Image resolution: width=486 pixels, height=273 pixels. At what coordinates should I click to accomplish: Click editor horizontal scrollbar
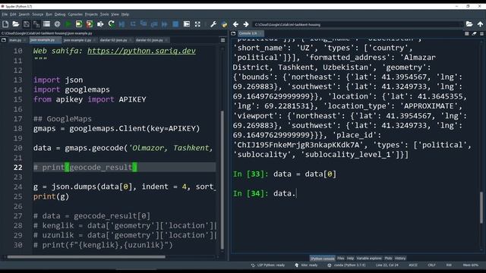86,257
